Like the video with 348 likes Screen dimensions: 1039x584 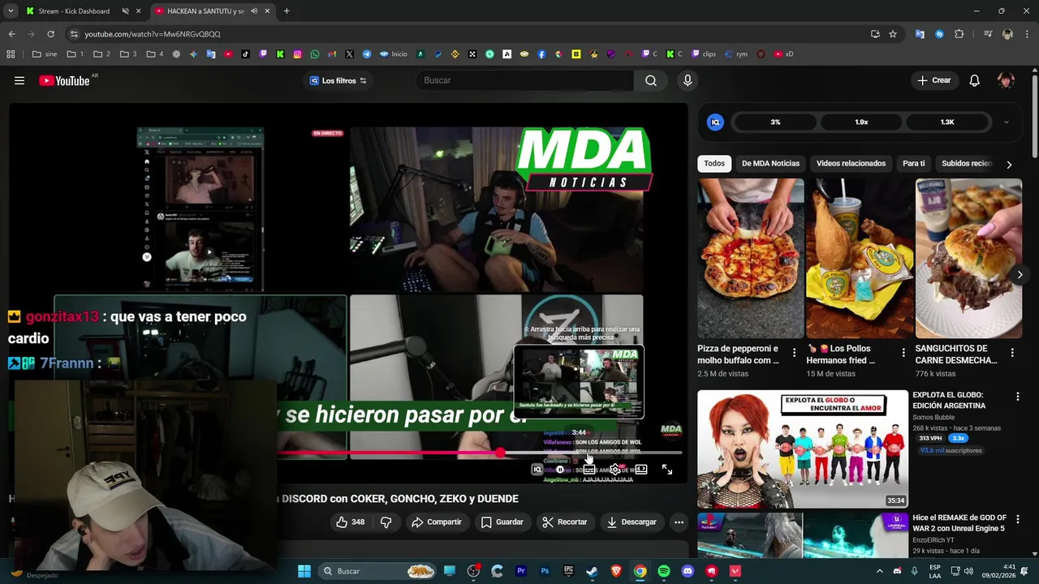[351, 522]
